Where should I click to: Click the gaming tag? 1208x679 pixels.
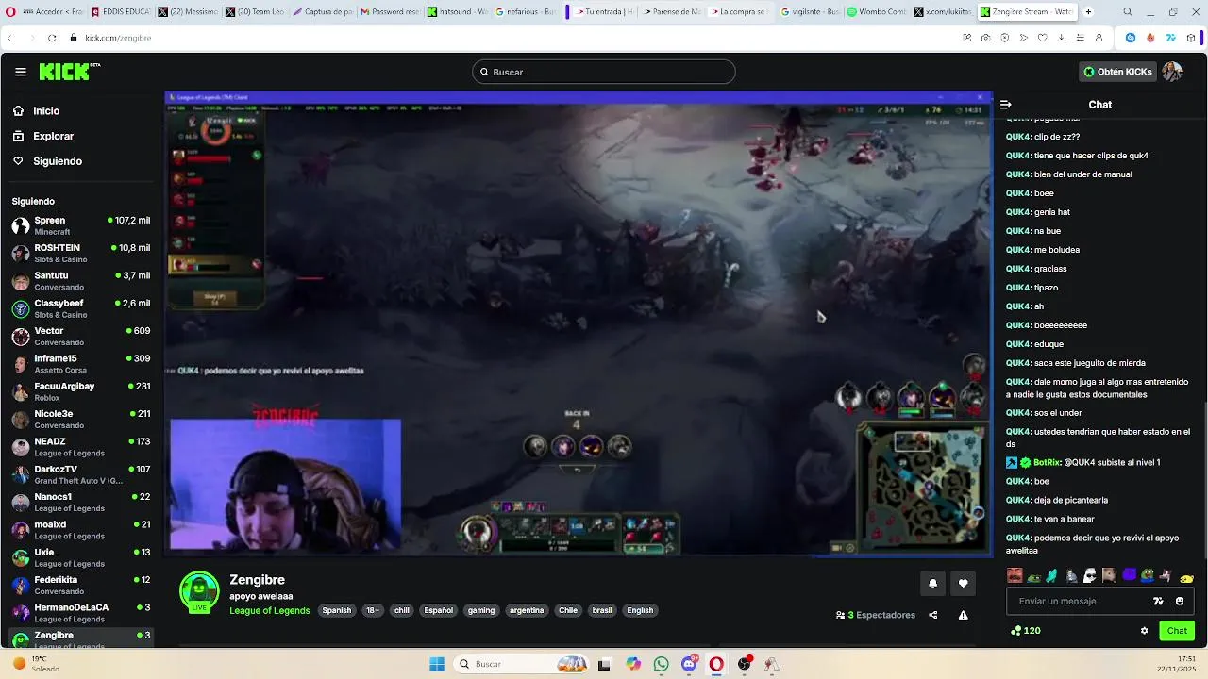[x=481, y=610]
